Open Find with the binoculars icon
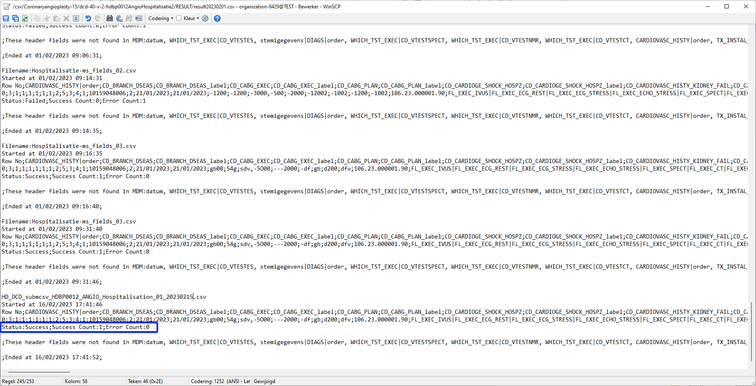Screen dimensions: 756x386 click(x=110, y=18)
